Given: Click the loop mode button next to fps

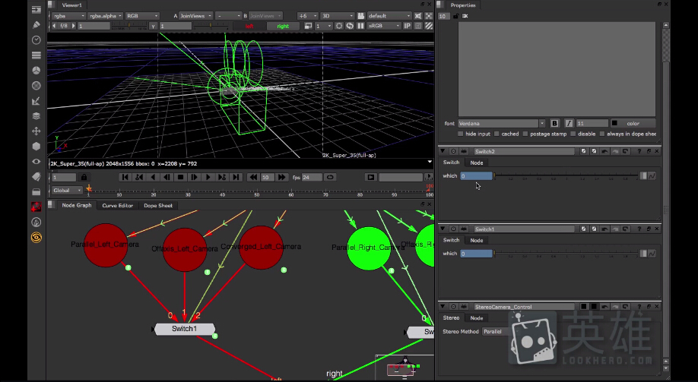Looking at the screenshot, I should (x=331, y=177).
